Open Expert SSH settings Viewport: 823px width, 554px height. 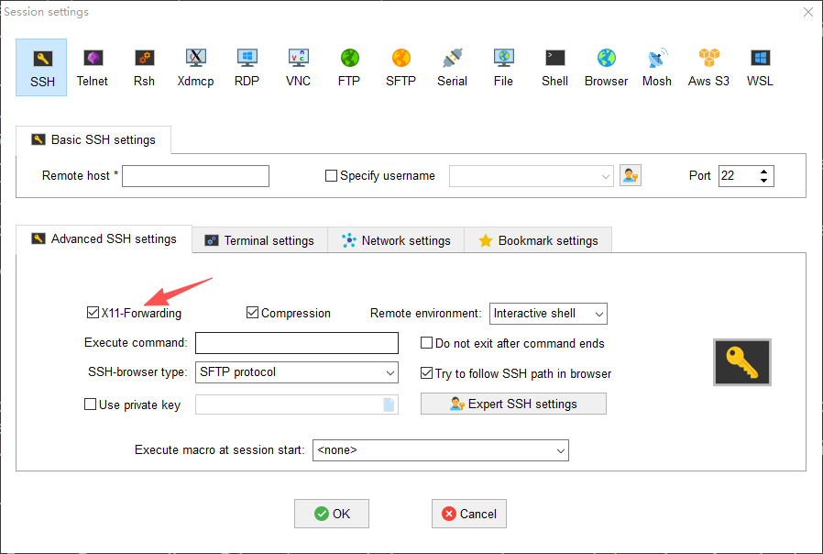coord(513,404)
